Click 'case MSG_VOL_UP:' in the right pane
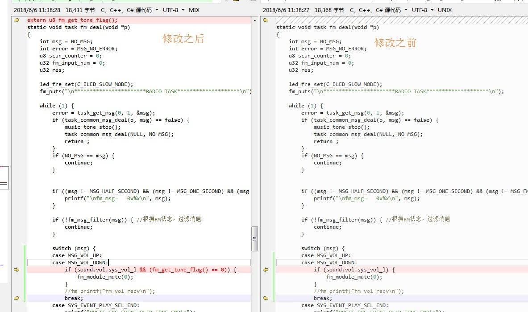 coord(326,255)
